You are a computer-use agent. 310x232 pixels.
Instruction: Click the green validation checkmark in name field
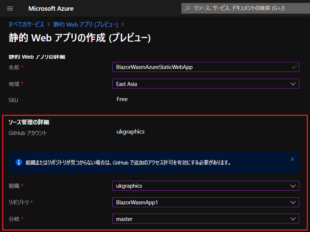(x=294, y=67)
